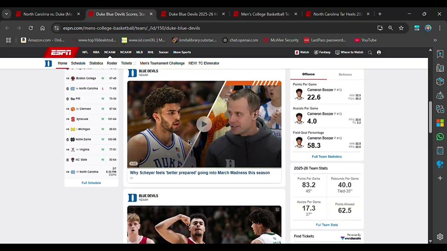Open the ESPN search magnifier
This screenshot has width=447, height=251.
(370, 52)
